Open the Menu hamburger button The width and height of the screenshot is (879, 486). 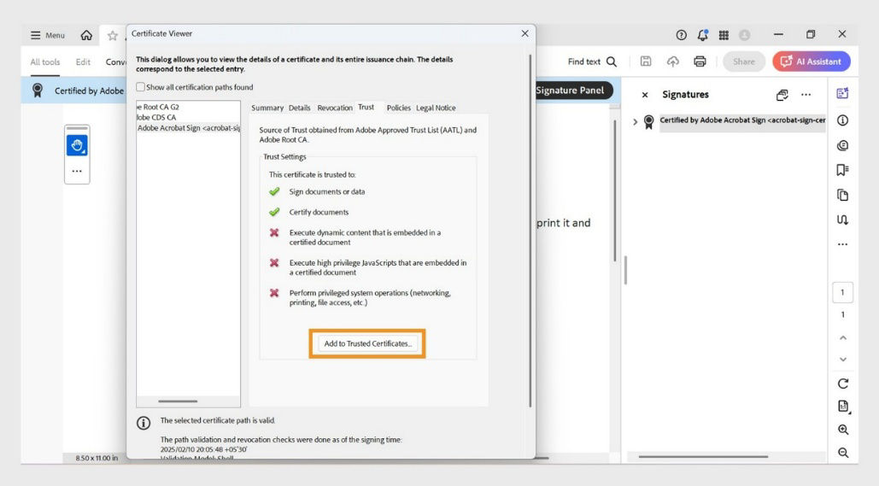(x=48, y=35)
